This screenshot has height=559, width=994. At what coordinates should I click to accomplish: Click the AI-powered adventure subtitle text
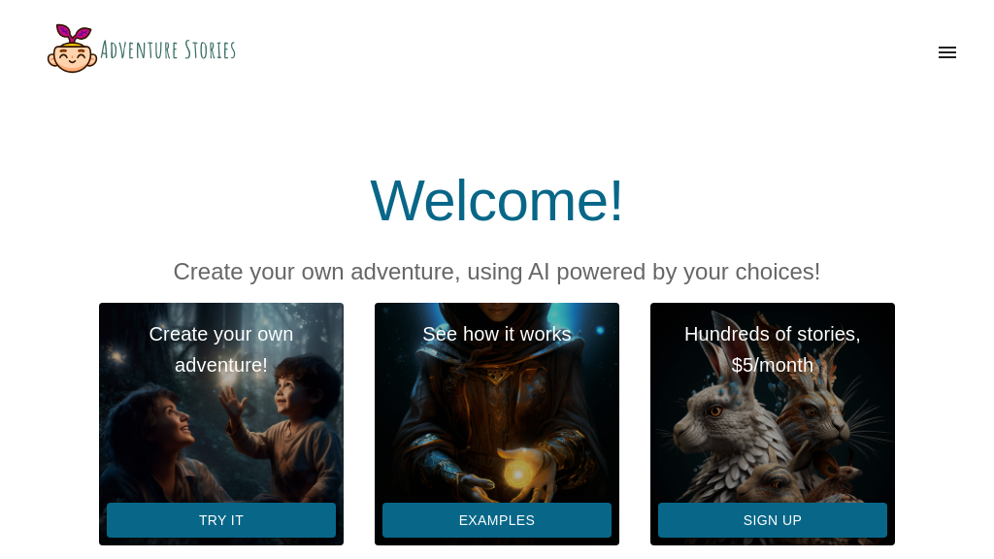coord(497,272)
